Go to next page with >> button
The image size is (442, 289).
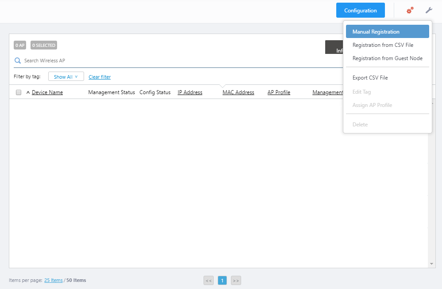point(236,281)
